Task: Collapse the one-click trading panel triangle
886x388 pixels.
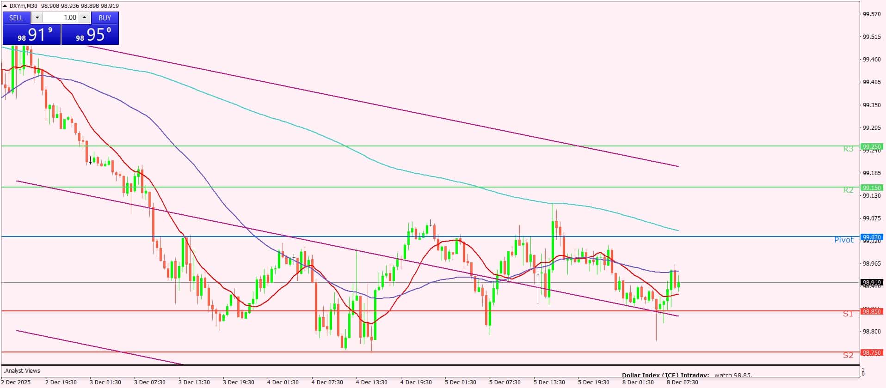Action: (5, 6)
